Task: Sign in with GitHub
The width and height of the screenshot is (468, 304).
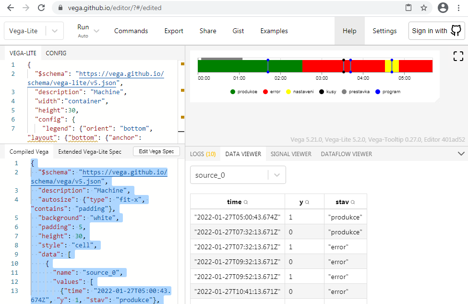Action: pyautogui.click(x=436, y=30)
